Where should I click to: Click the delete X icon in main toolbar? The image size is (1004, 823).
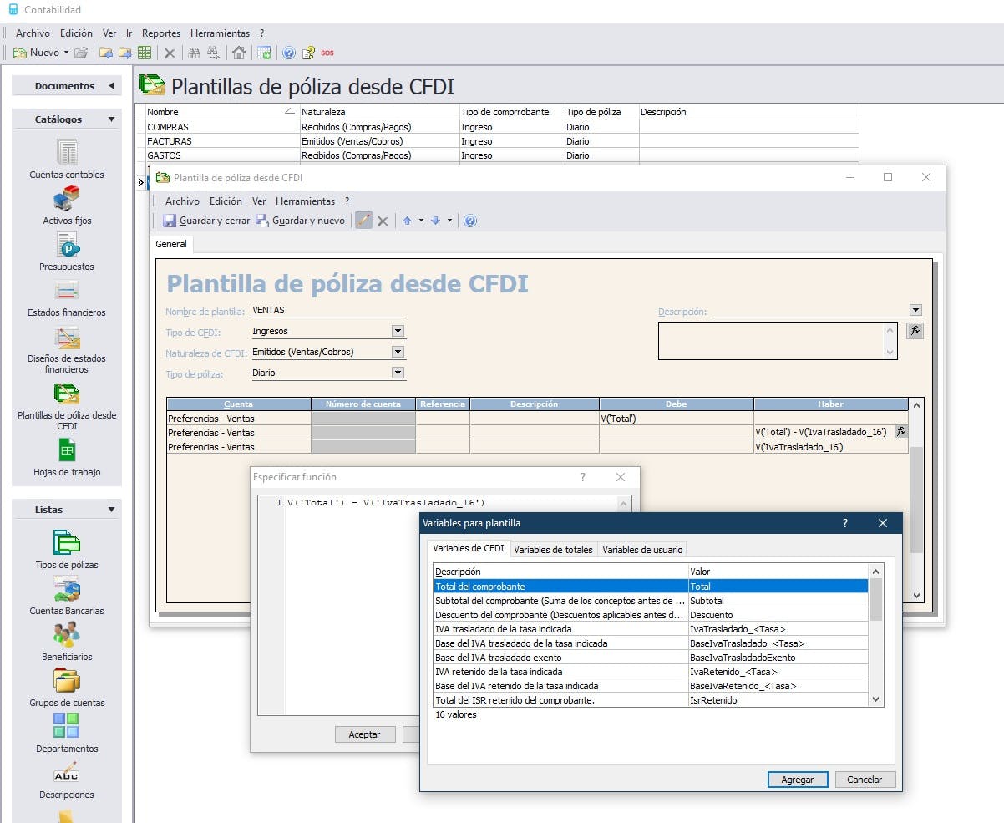(170, 53)
